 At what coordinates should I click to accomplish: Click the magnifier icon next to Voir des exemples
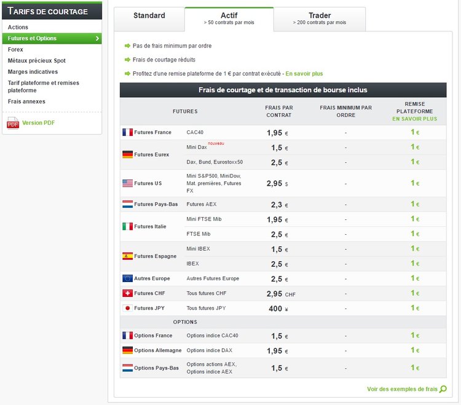(x=443, y=389)
